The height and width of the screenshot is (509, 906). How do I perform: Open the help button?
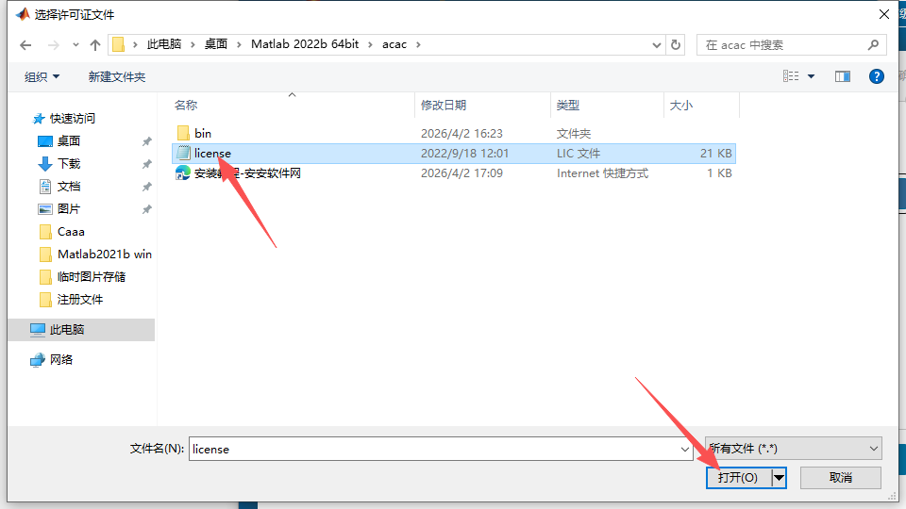pyautogui.click(x=877, y=76)
